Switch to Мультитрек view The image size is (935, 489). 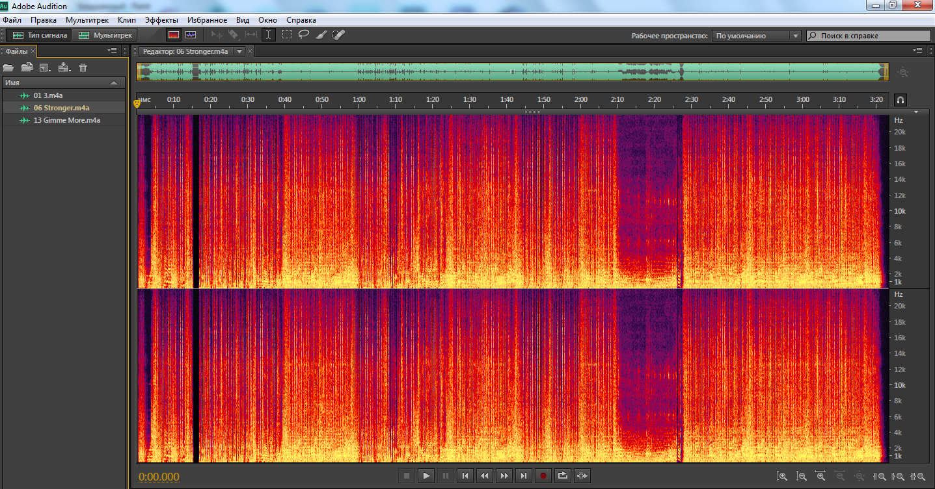[x=106, y=35]
